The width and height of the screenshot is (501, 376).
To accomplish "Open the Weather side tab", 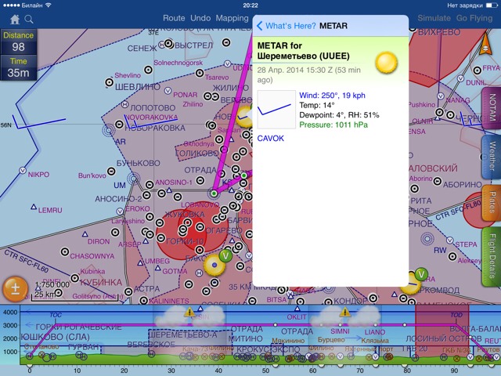I will [492, 156].
